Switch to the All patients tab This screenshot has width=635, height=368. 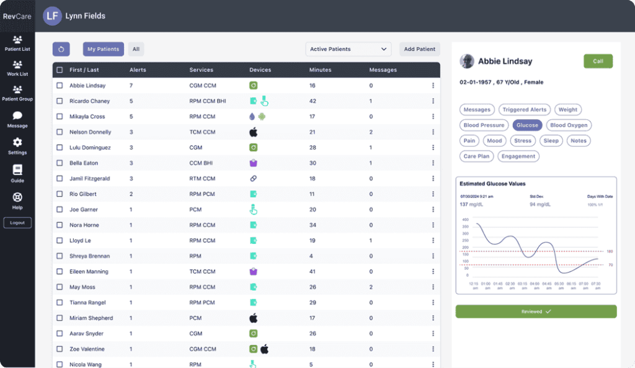[x=136, y=48]
